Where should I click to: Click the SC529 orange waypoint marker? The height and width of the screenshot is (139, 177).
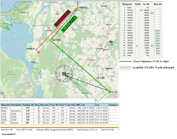coord(50,40)
